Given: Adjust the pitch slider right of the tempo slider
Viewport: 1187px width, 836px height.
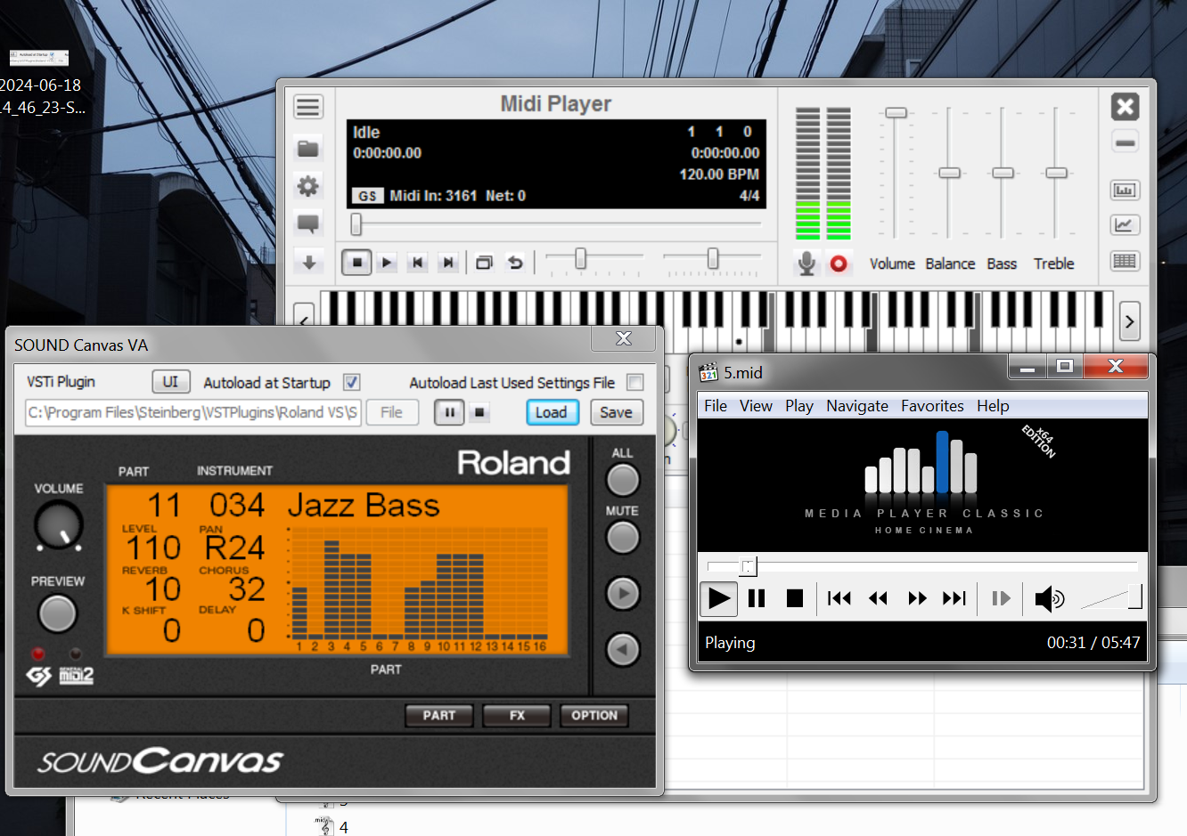Looking at the screenshot, I should pyautogui.click(x=713, y=258).
